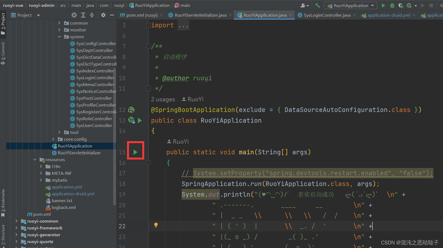Collapse the resources folder

(x=35, y=160)
